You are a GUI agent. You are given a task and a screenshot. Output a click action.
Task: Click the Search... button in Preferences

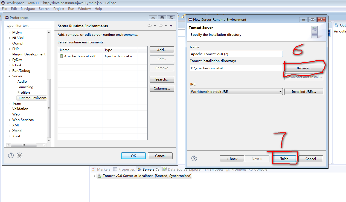tap(162, 79)
